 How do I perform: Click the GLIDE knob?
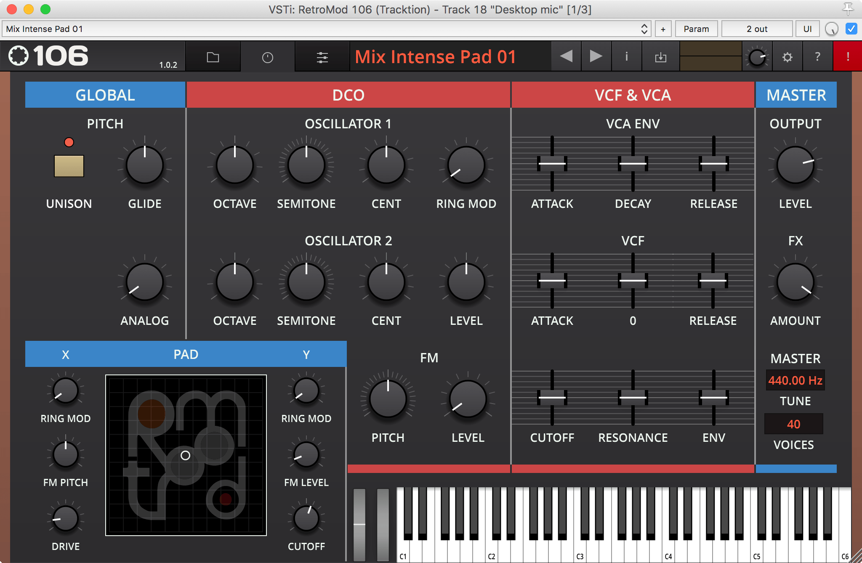pyautogui.click(x=145, y=165)
